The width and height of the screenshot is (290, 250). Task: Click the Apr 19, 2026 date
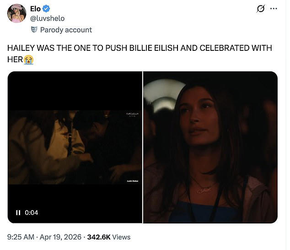point(60,237)
